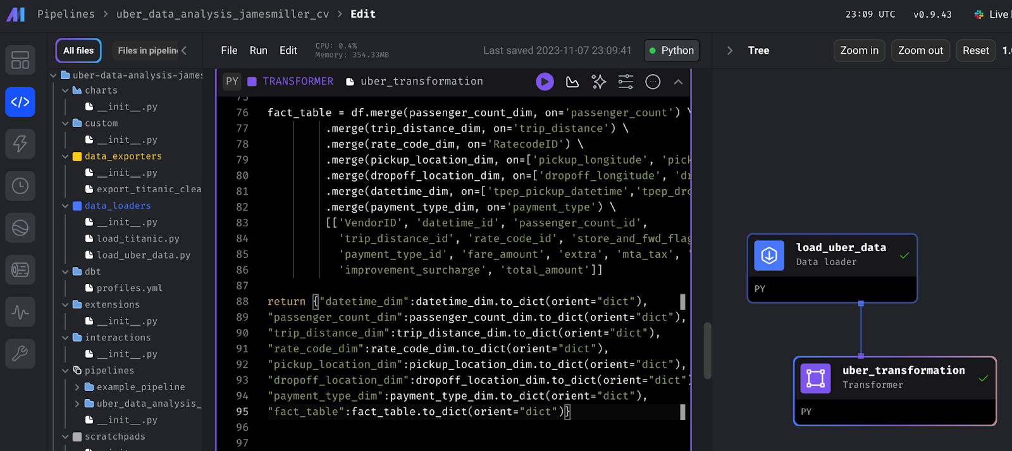Open block settings sliders icon
The height and width of the screenshot is (451, 1012).
pos(626,82)
